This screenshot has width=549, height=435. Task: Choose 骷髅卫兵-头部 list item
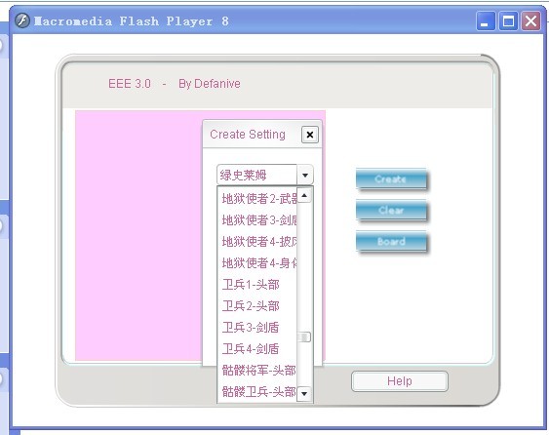pos(257,391)
